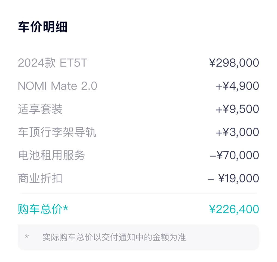Select the 2024款 ET5T row label
Image resolution: width=277 pixels, height=262 pixels.
(53, 63)
